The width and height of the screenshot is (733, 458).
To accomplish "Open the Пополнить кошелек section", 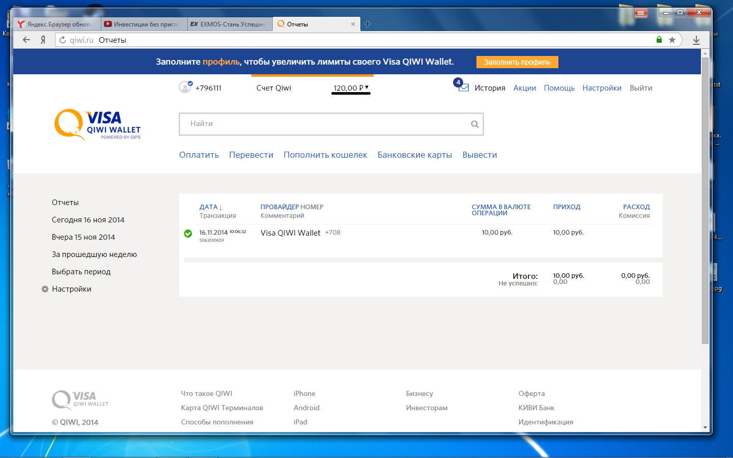I will (x=325, y=155).
